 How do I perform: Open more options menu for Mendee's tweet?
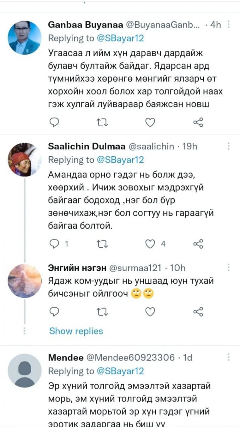229,357
